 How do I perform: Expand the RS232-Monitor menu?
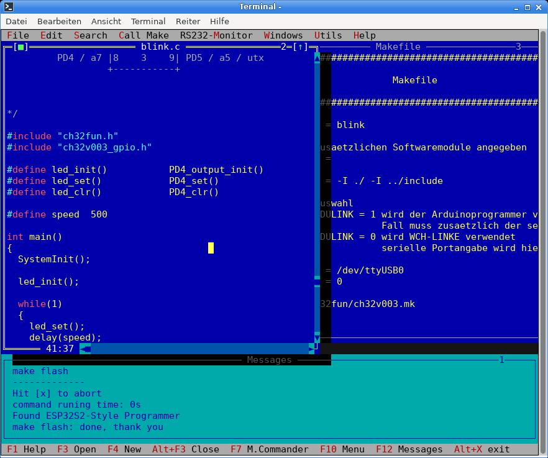coord(216,35)
